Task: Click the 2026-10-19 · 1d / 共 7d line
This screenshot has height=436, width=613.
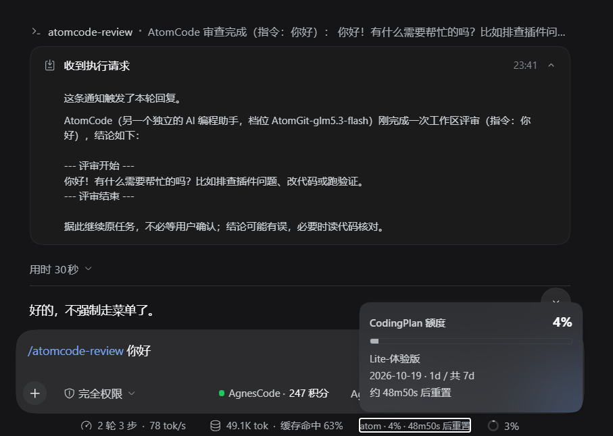Action: point(422,376)
